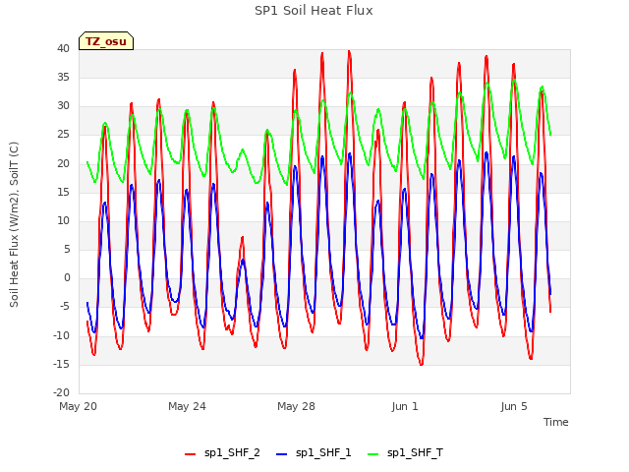Click the red sp1_SHF_2 legend swatch
This screenshot has width=629, height=472.
pos(190,454)
